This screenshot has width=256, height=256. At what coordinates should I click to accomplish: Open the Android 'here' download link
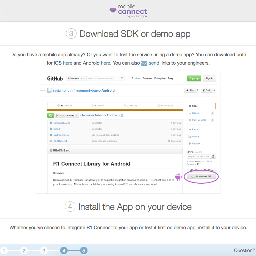point(105,63)
